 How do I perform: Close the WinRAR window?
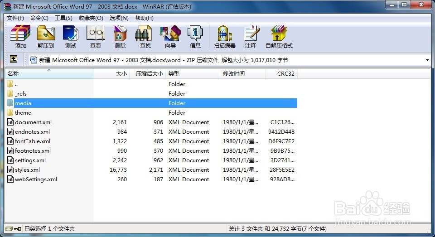coord(421,5)
